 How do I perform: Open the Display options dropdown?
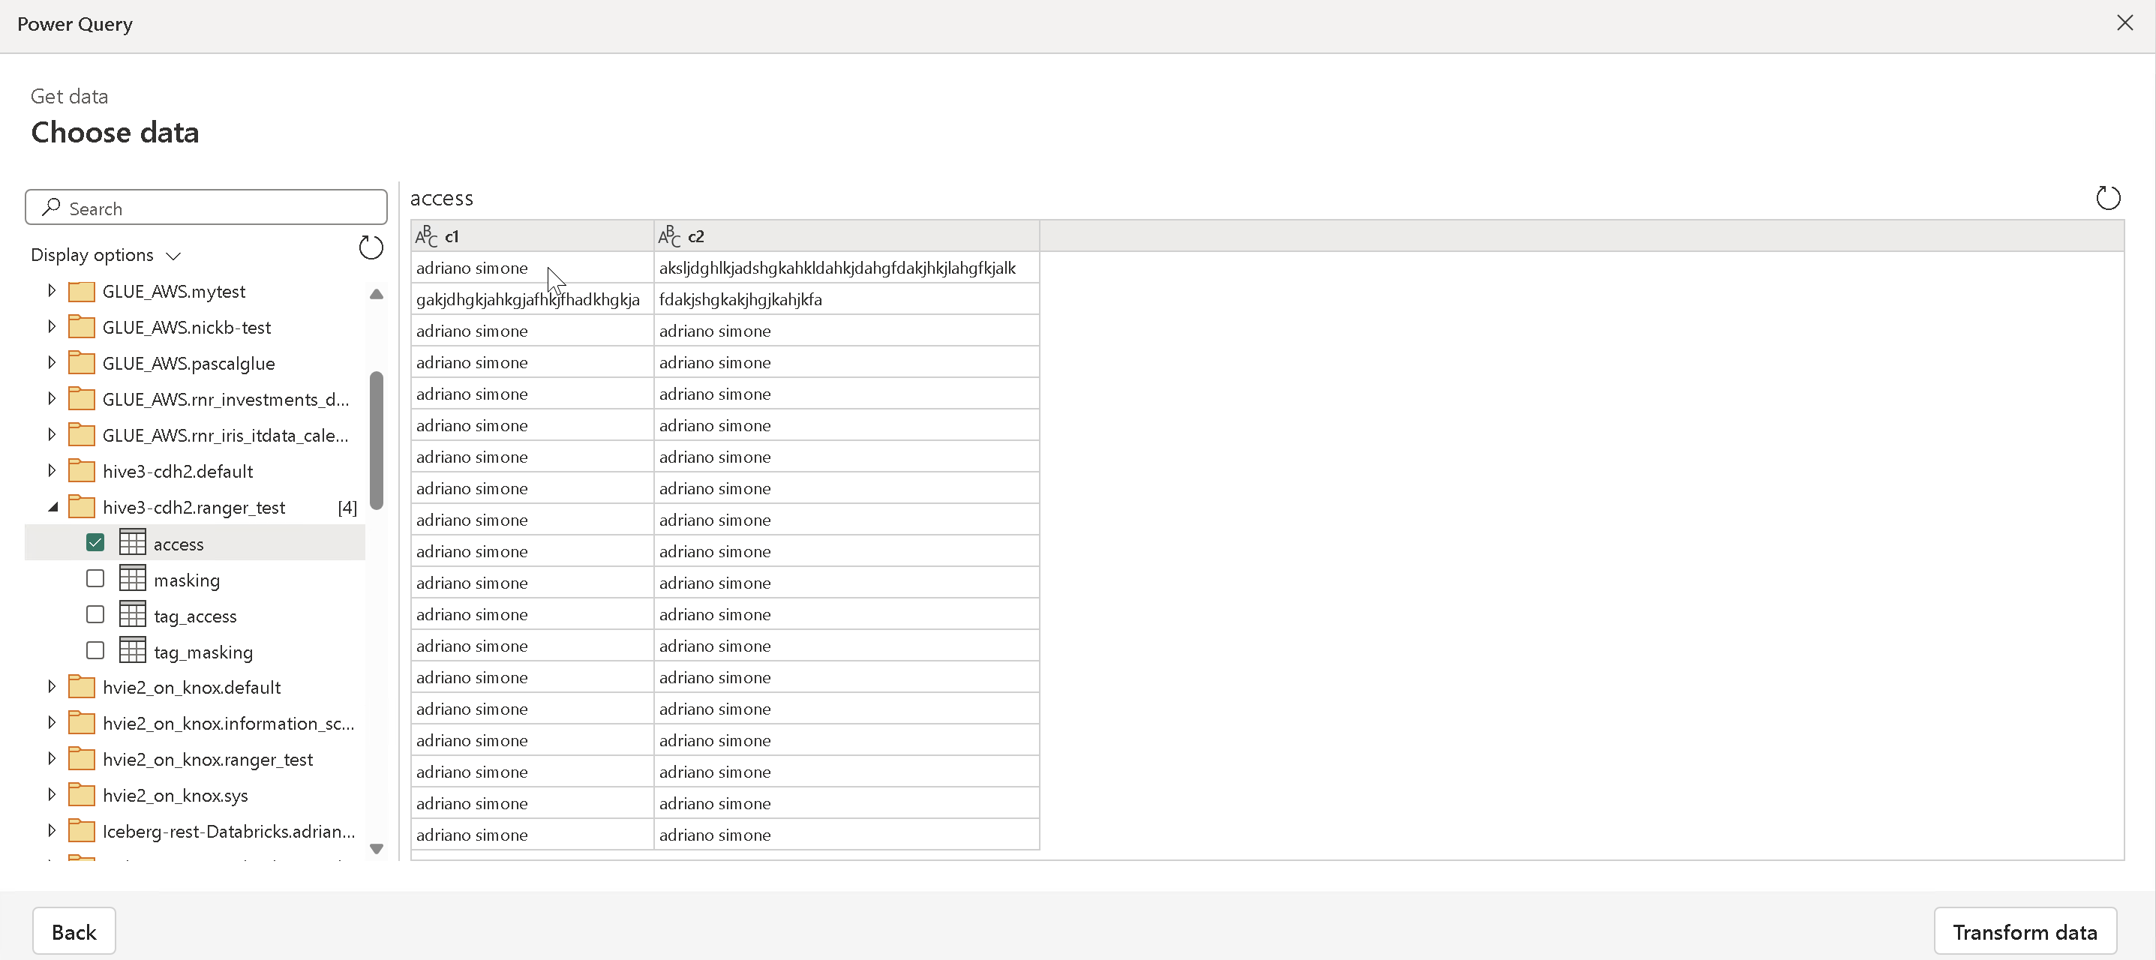(x=106, y=255)
